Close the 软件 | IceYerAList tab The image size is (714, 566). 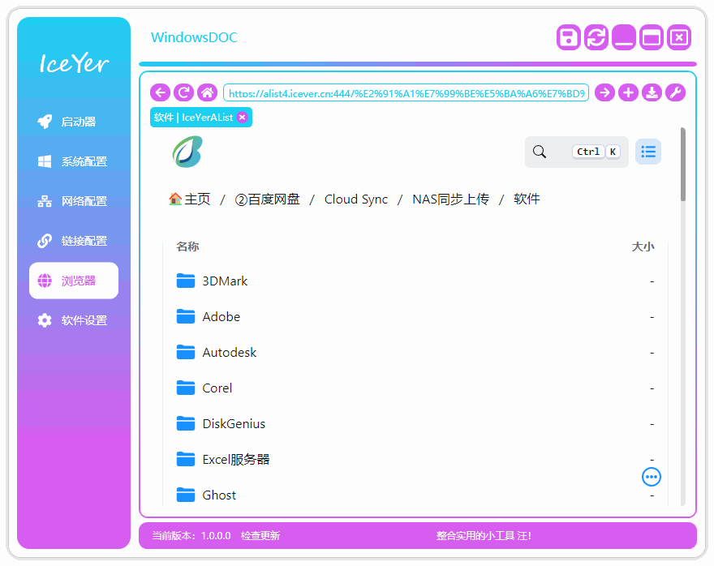(x=243, y=118)
